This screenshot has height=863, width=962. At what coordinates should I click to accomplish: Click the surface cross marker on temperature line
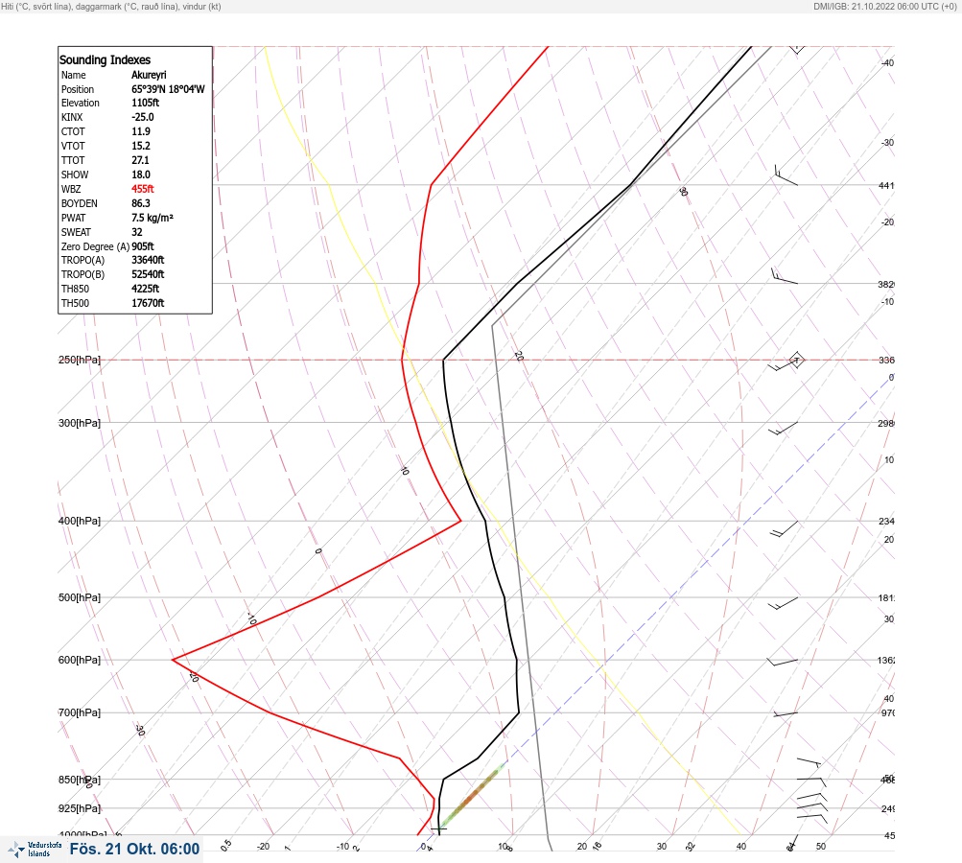(438, 828)
